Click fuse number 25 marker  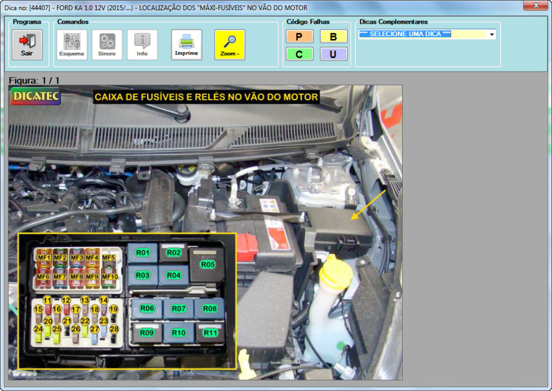point(57,329)
